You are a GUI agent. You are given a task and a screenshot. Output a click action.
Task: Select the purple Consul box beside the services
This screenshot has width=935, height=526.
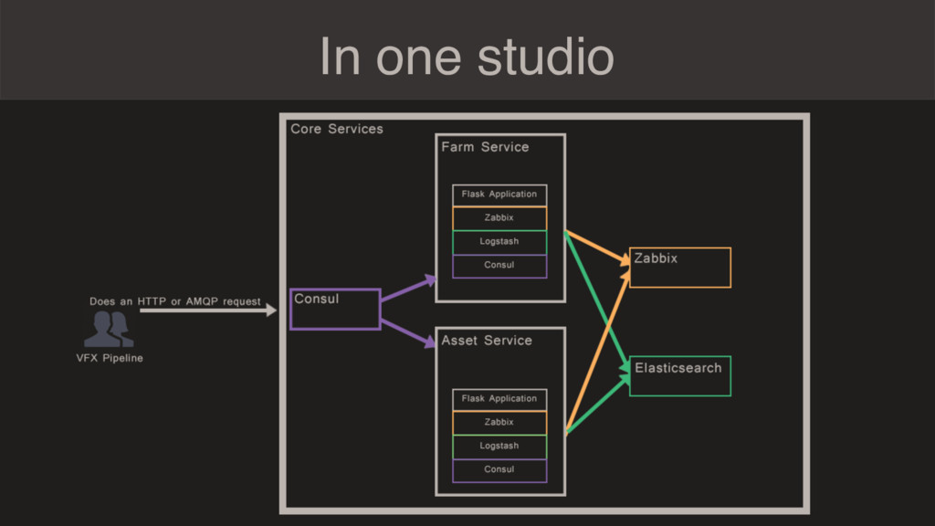(335, 309)
